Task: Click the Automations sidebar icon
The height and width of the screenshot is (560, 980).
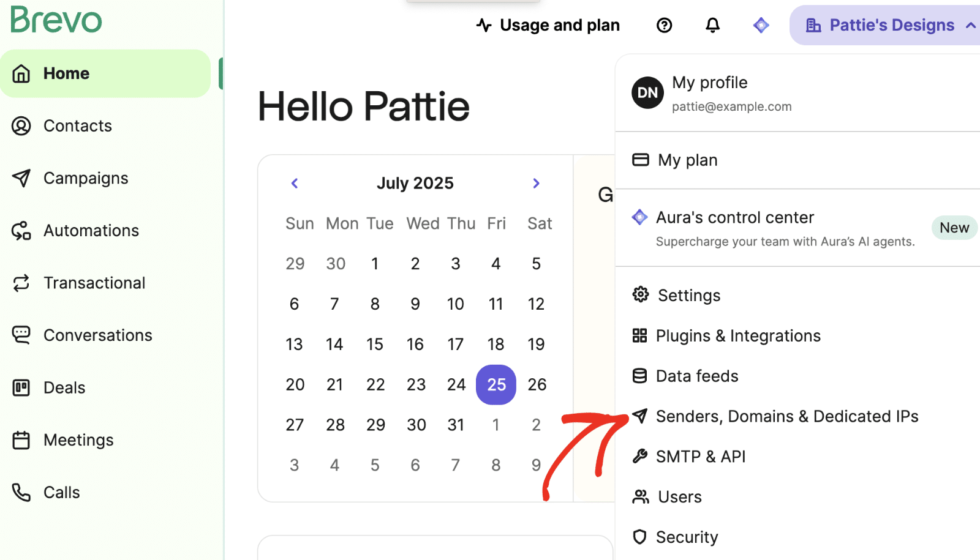Action: (21, 231)
